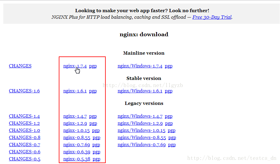The image size is (280, 164).
Task: Open pgp signature for nginx/Windows-1.6.1
Action: (x=169, y=91)
